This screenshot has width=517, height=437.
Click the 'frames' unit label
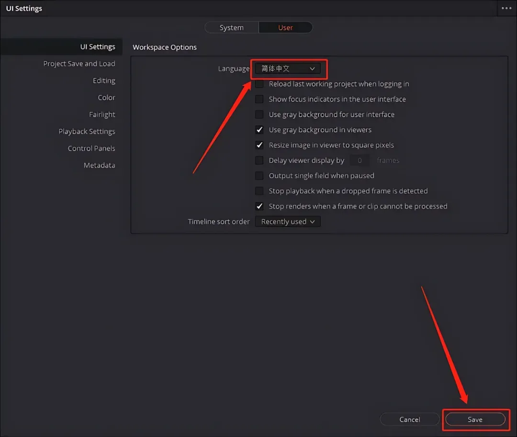point(388,160)
